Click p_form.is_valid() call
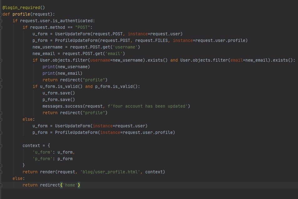The width and height of the screenshot is (298, 199). [116, 87]
